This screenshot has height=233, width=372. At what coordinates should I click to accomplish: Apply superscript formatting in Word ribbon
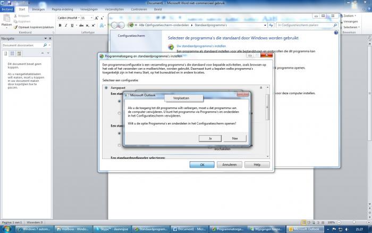pos(93,25)
